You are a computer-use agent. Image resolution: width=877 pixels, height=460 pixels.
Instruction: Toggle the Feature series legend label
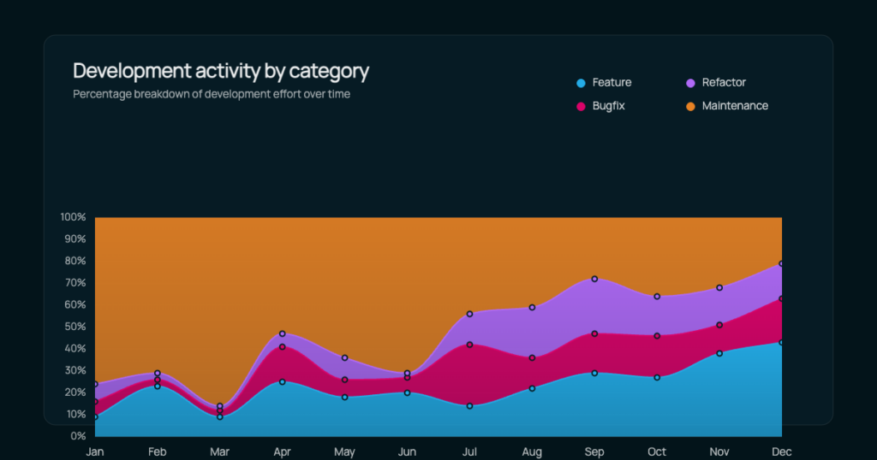[612, 83]
